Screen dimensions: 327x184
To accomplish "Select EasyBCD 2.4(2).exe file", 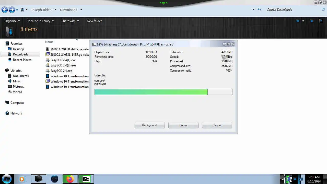I will (x=63, y=65).
